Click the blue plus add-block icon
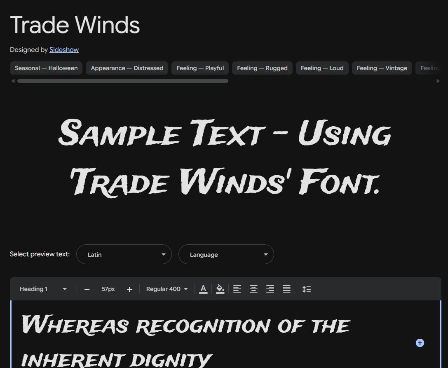Screen dimensions: 448x368 point(420,343)
